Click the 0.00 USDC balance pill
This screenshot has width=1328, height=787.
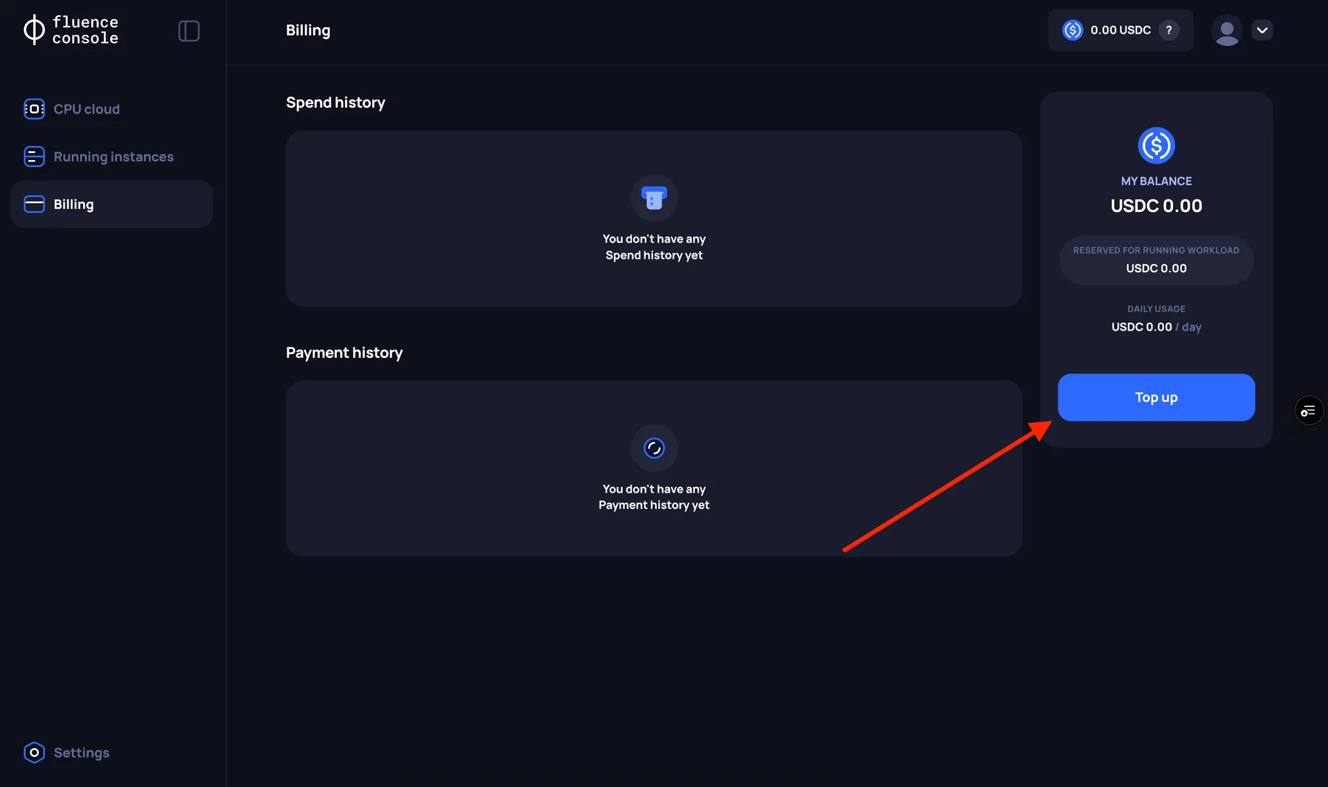1120,30
